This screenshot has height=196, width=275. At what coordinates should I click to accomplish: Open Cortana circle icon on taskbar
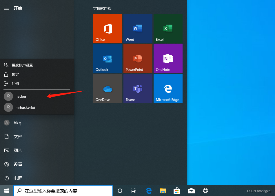[120, 191]
